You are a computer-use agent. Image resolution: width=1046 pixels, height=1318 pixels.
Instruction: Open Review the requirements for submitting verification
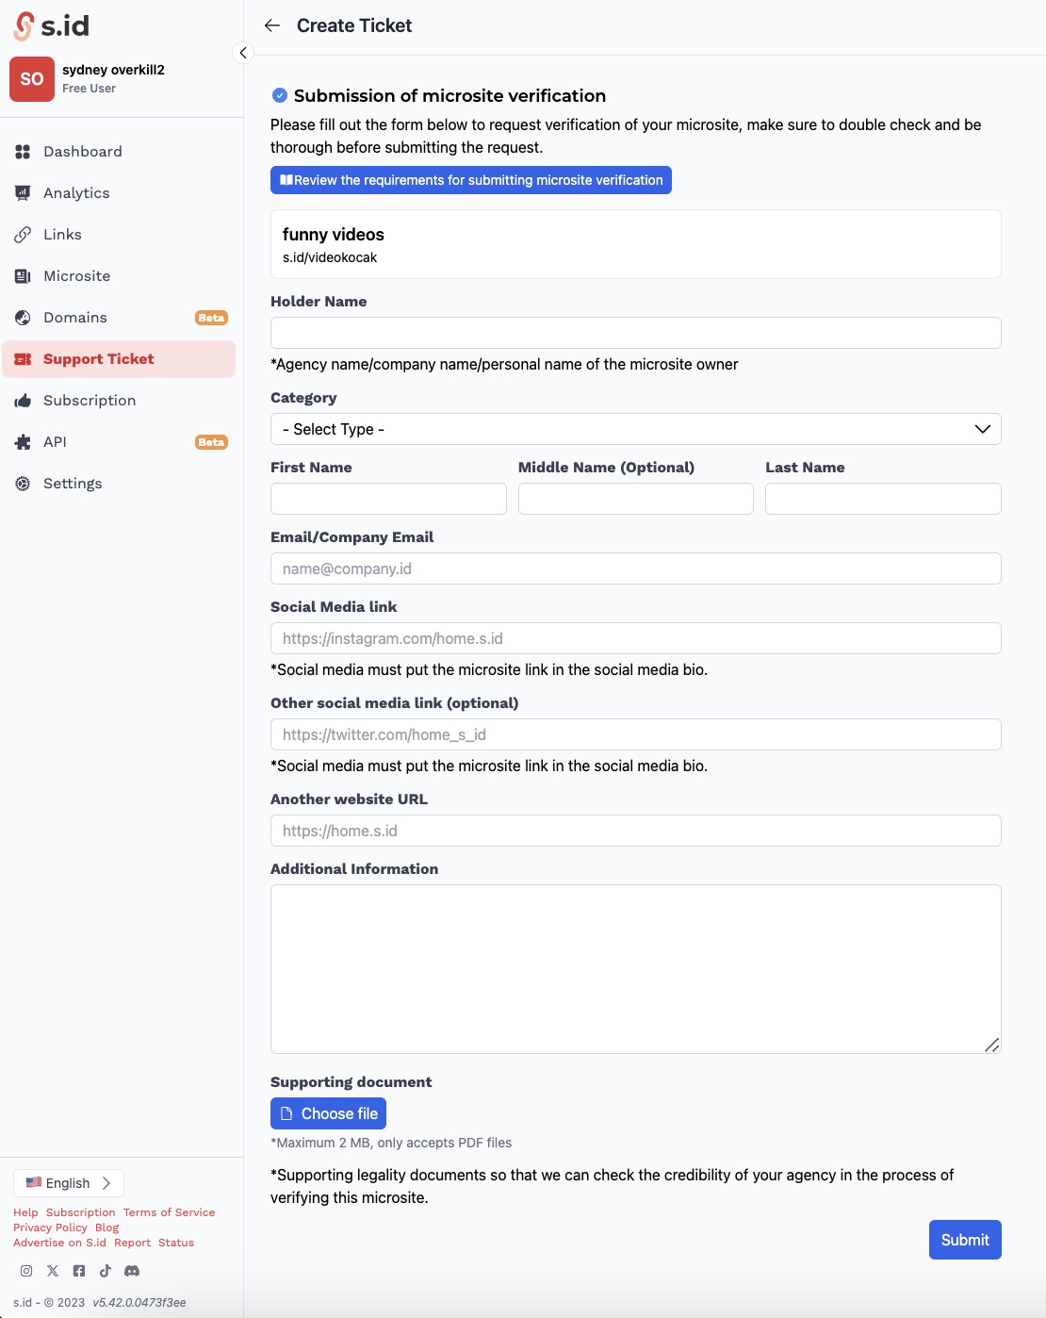tap(471, 180)
